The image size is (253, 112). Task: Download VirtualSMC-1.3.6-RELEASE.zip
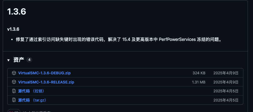(46, 82)
